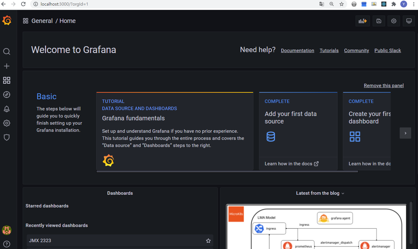Click the horizontal scrollbar under setup cards
Image resolution: width=418 pixels, height=249 pixels.
(227, 171)
